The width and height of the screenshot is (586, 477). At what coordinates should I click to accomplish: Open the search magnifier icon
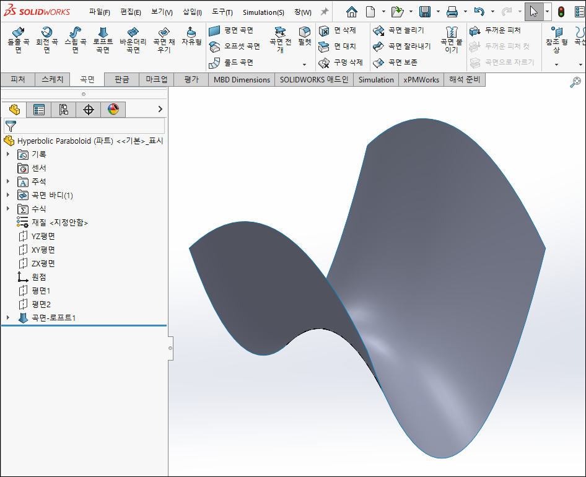pos(575,82)
